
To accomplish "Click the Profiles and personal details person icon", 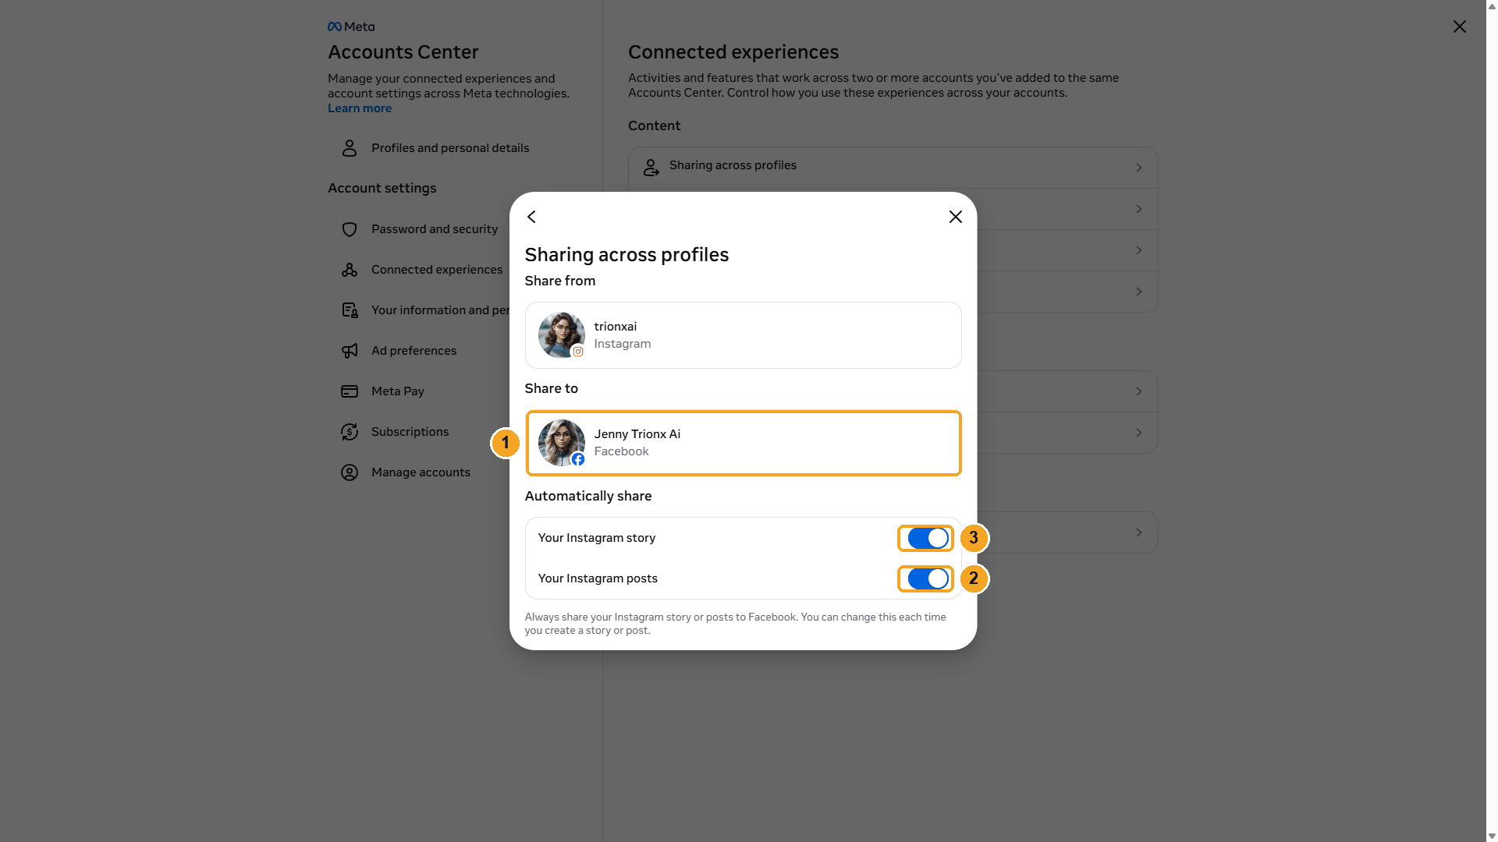I will click(x=350, y=148).
